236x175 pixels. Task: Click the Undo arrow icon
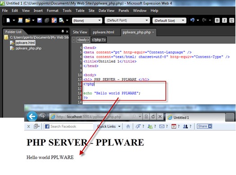[x=192, y=20]
